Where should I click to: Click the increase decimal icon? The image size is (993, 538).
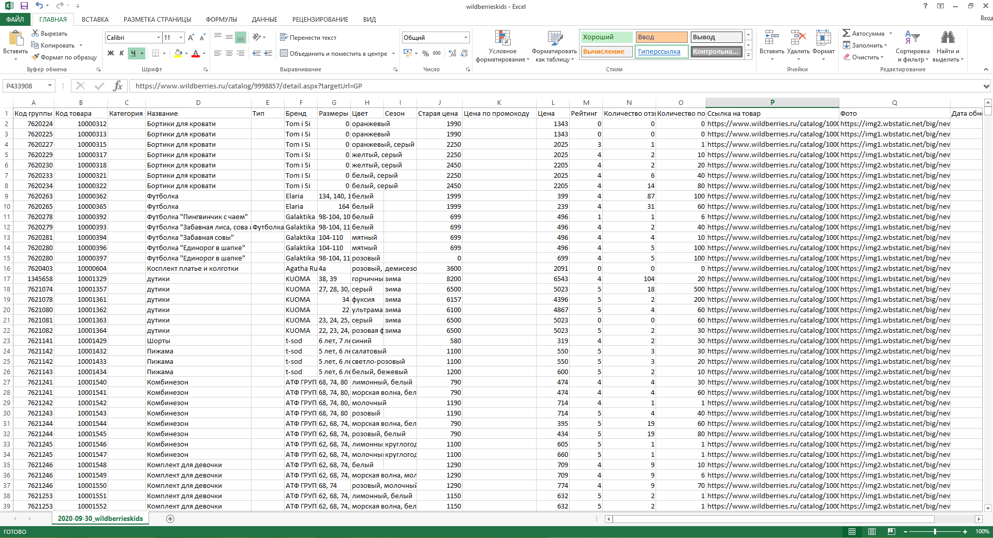453,53
